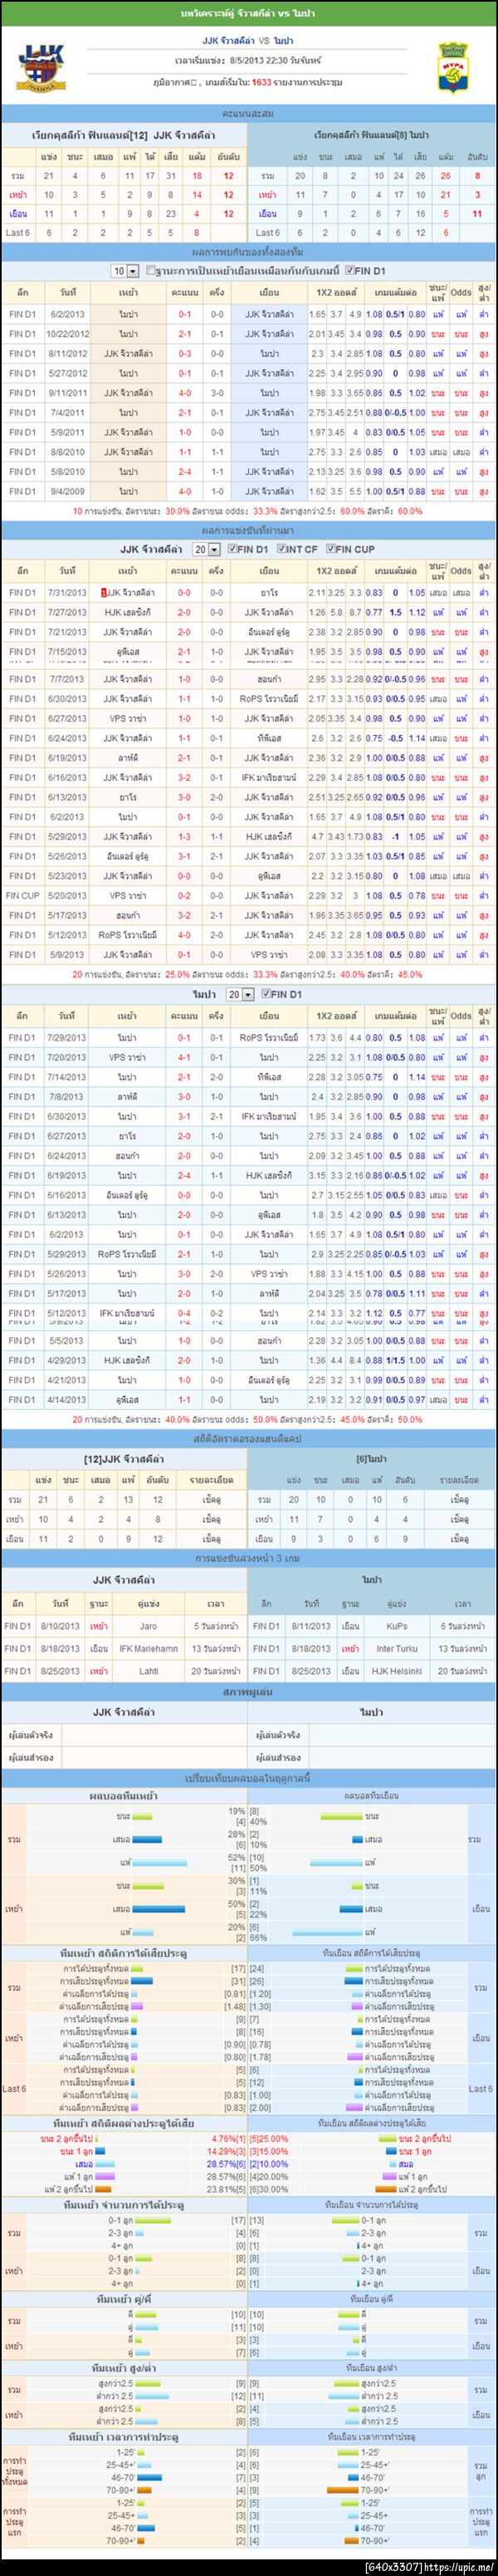Click 2-4 score of 5/8/2010 head-to-head match
Screen dimensions: 498x2576
coord(185,472)
